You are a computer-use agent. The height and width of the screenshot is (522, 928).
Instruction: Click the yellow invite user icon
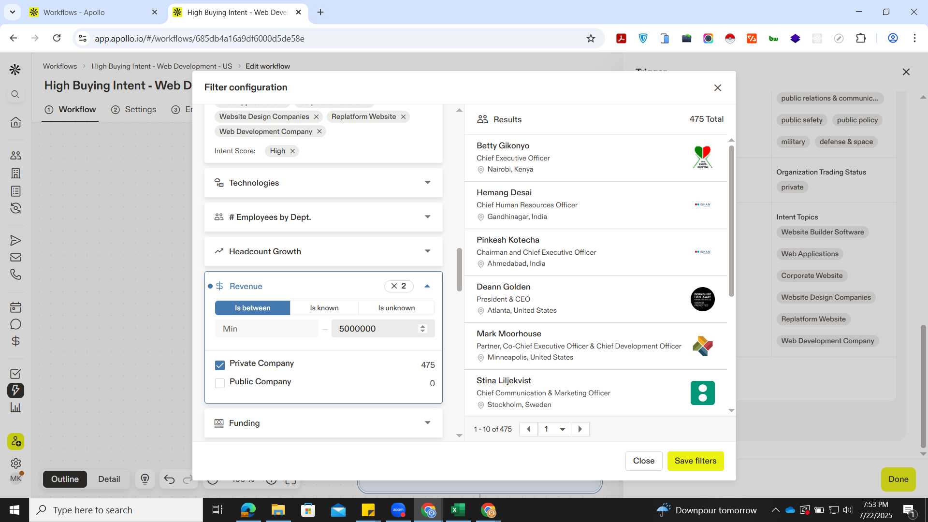tap(15, 441)
